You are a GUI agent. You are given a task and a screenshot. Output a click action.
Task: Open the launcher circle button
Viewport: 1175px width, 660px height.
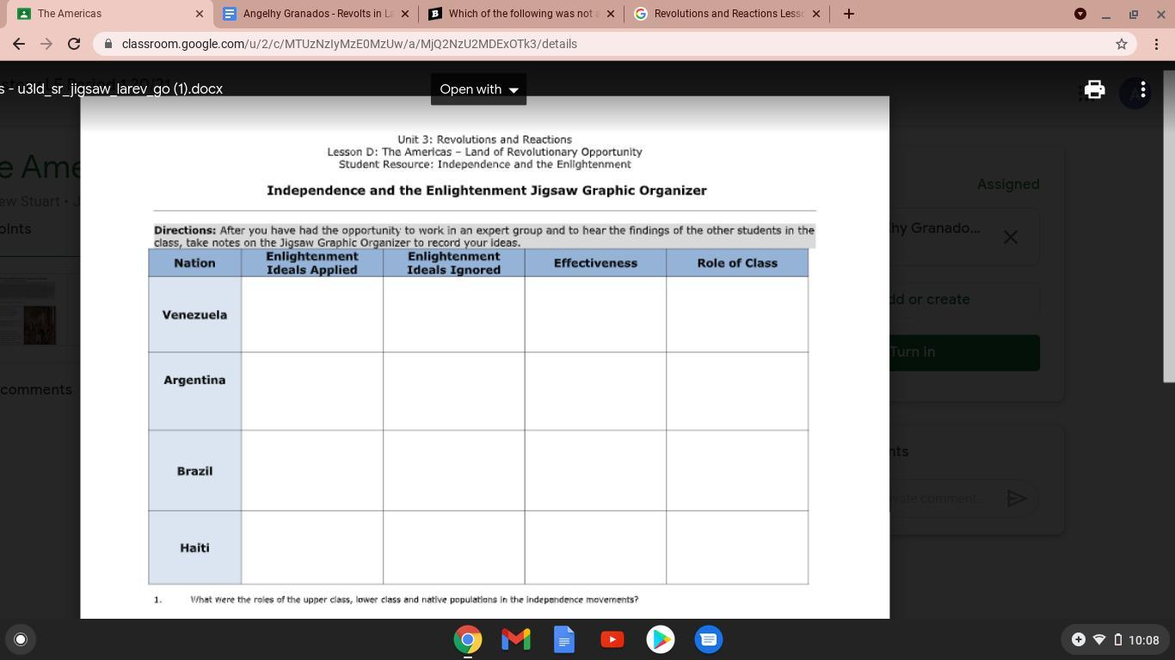point(21,639)
